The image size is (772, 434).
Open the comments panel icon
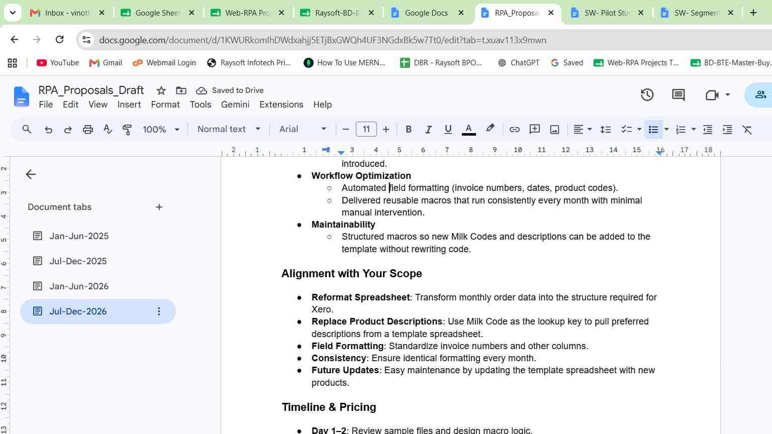coord(679,94)
